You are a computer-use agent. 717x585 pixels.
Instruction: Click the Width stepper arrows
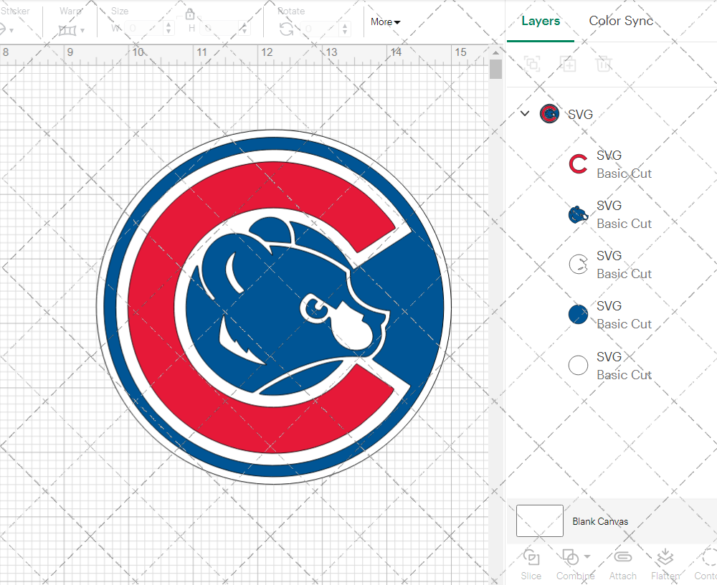(168, 29)
